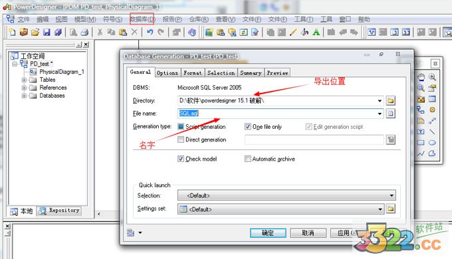The width and height of the screenshot is (452, 259).
Task: Toggle Check model checkbox
Action: click(181, 159)
